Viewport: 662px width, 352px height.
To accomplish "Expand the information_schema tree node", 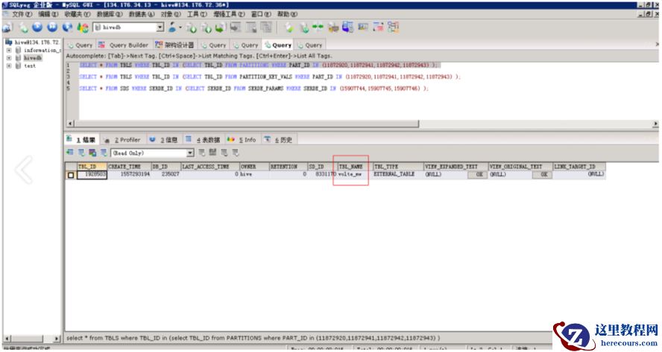I will [x=8, y=51].
